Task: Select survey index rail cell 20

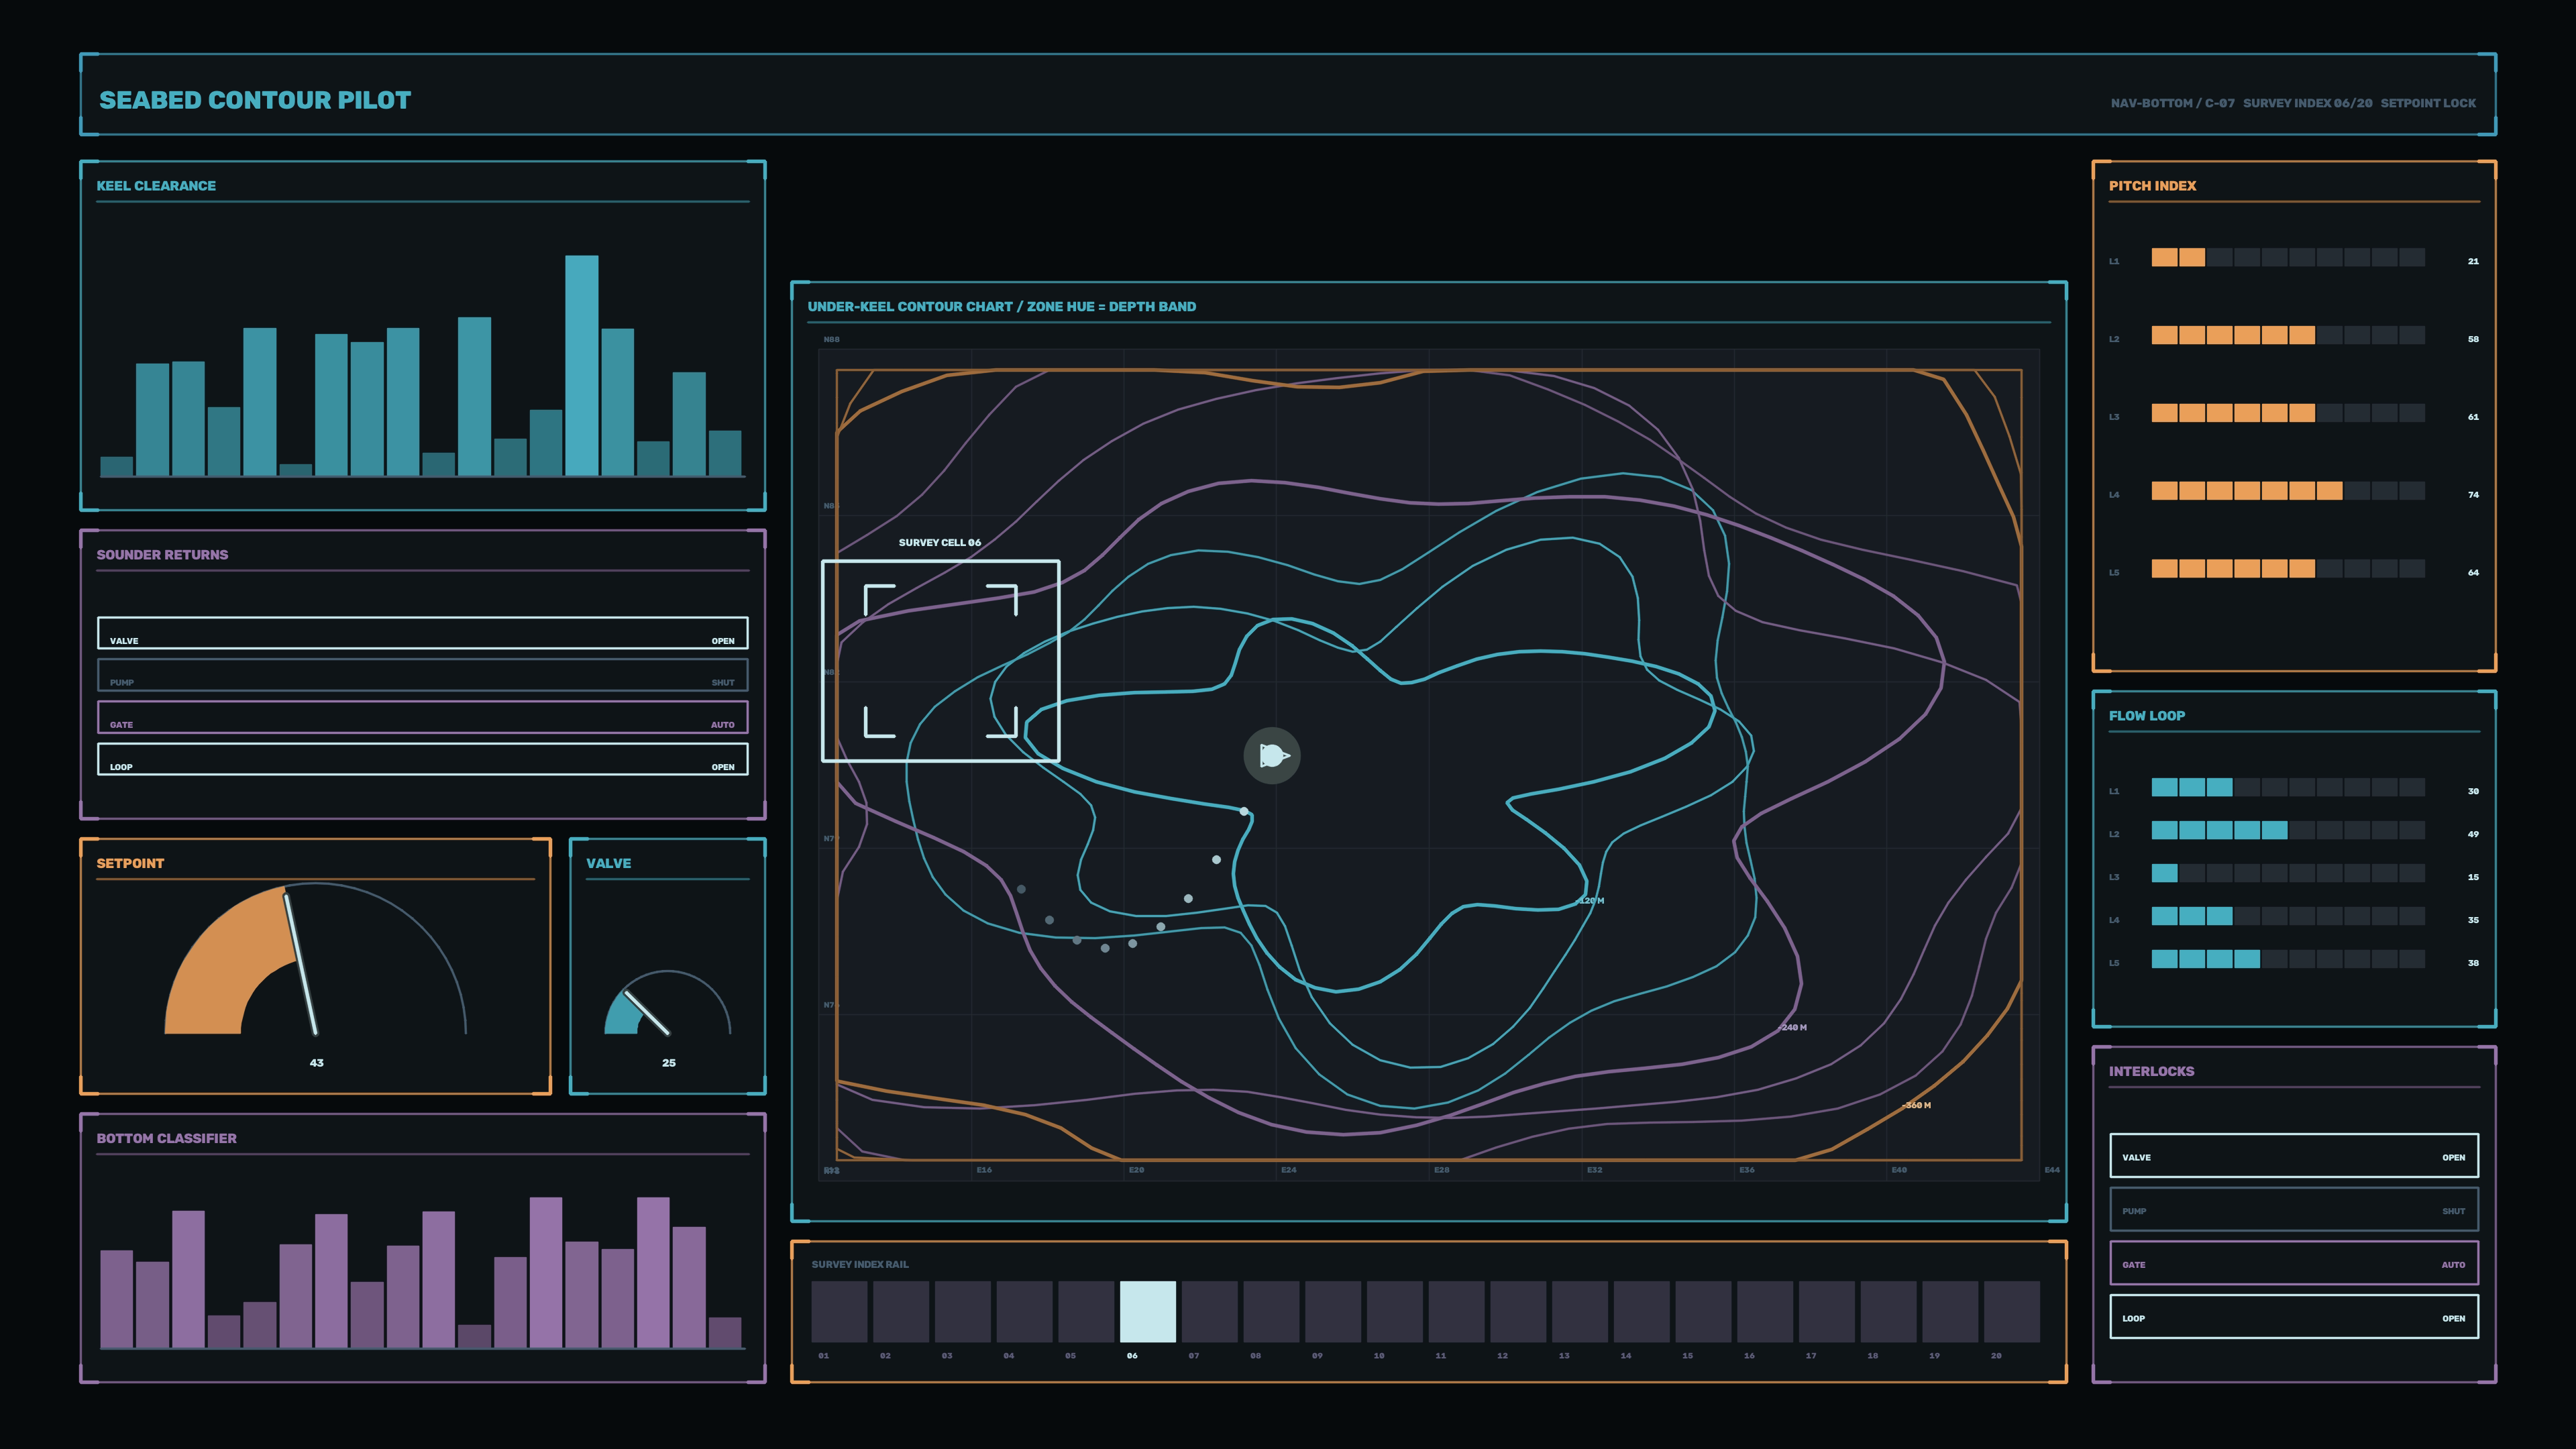Action: (2012, 1312)
